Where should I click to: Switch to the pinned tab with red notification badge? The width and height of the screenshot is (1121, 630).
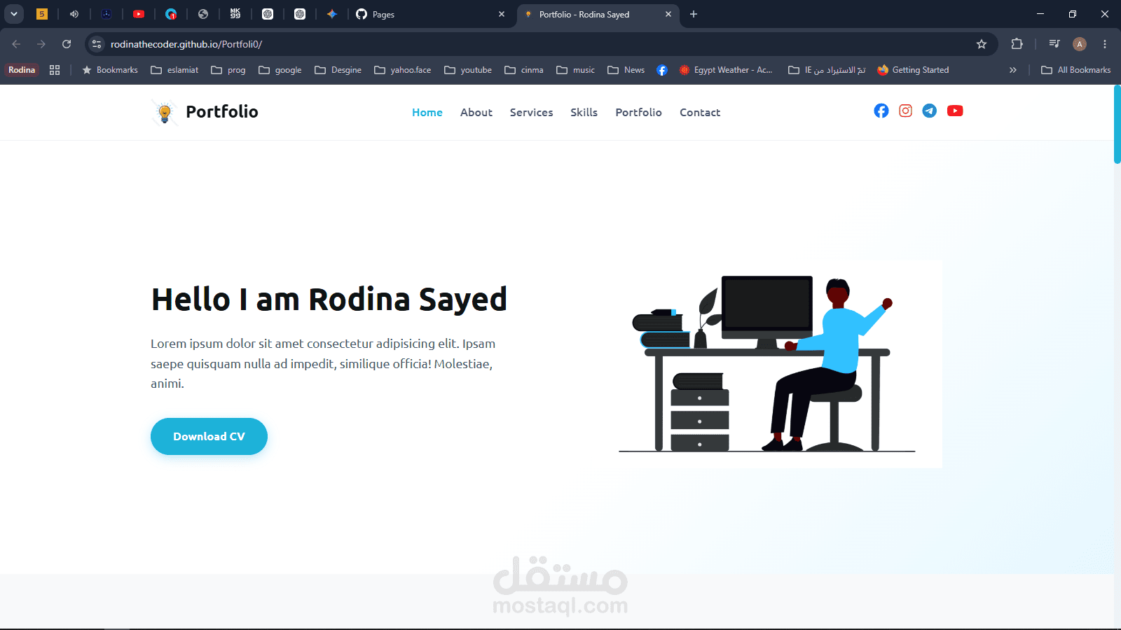click(171, 14)
